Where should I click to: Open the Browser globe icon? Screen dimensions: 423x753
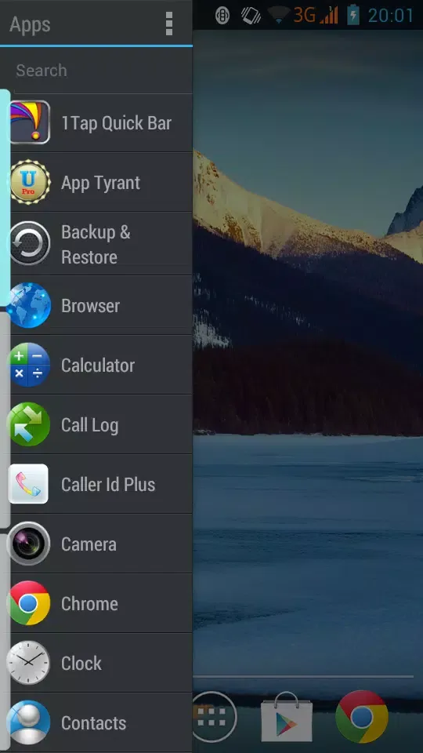29,305
